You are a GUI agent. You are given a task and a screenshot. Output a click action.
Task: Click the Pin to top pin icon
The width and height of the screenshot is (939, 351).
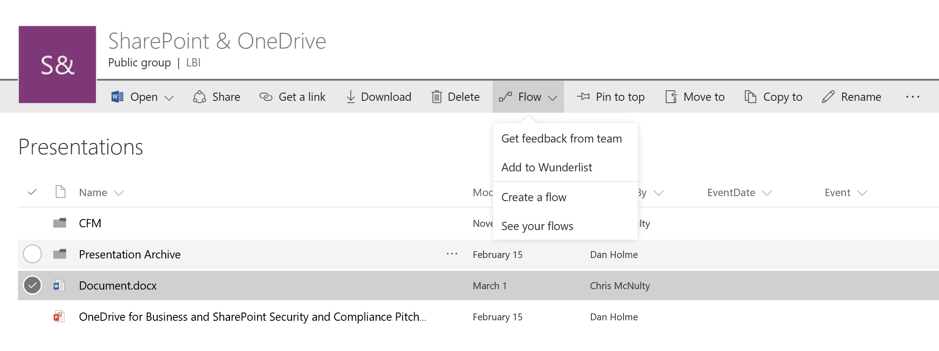coord(583,97)
